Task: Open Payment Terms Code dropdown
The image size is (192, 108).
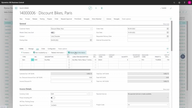Action: tap(91, 105)
